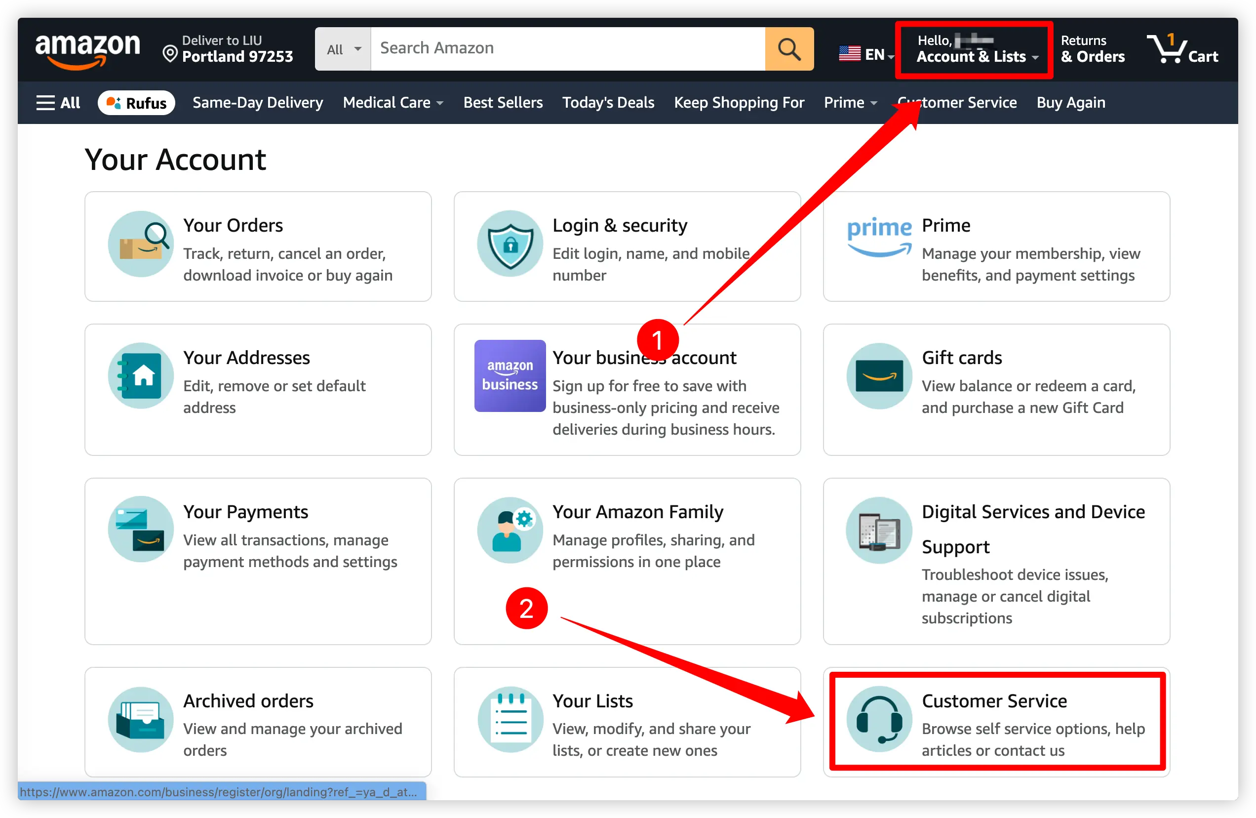
Task: Open the Your Lists card title
Action: (592, 701)
